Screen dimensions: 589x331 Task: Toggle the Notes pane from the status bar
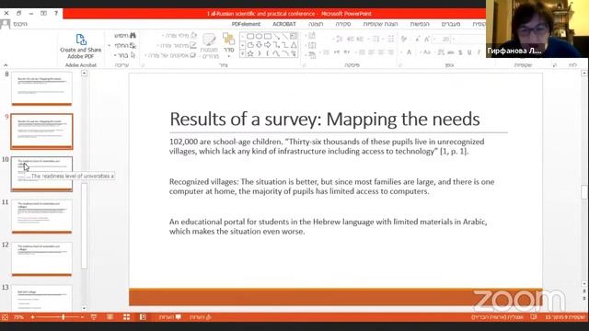pyautogui.click(x=201, y=317)
